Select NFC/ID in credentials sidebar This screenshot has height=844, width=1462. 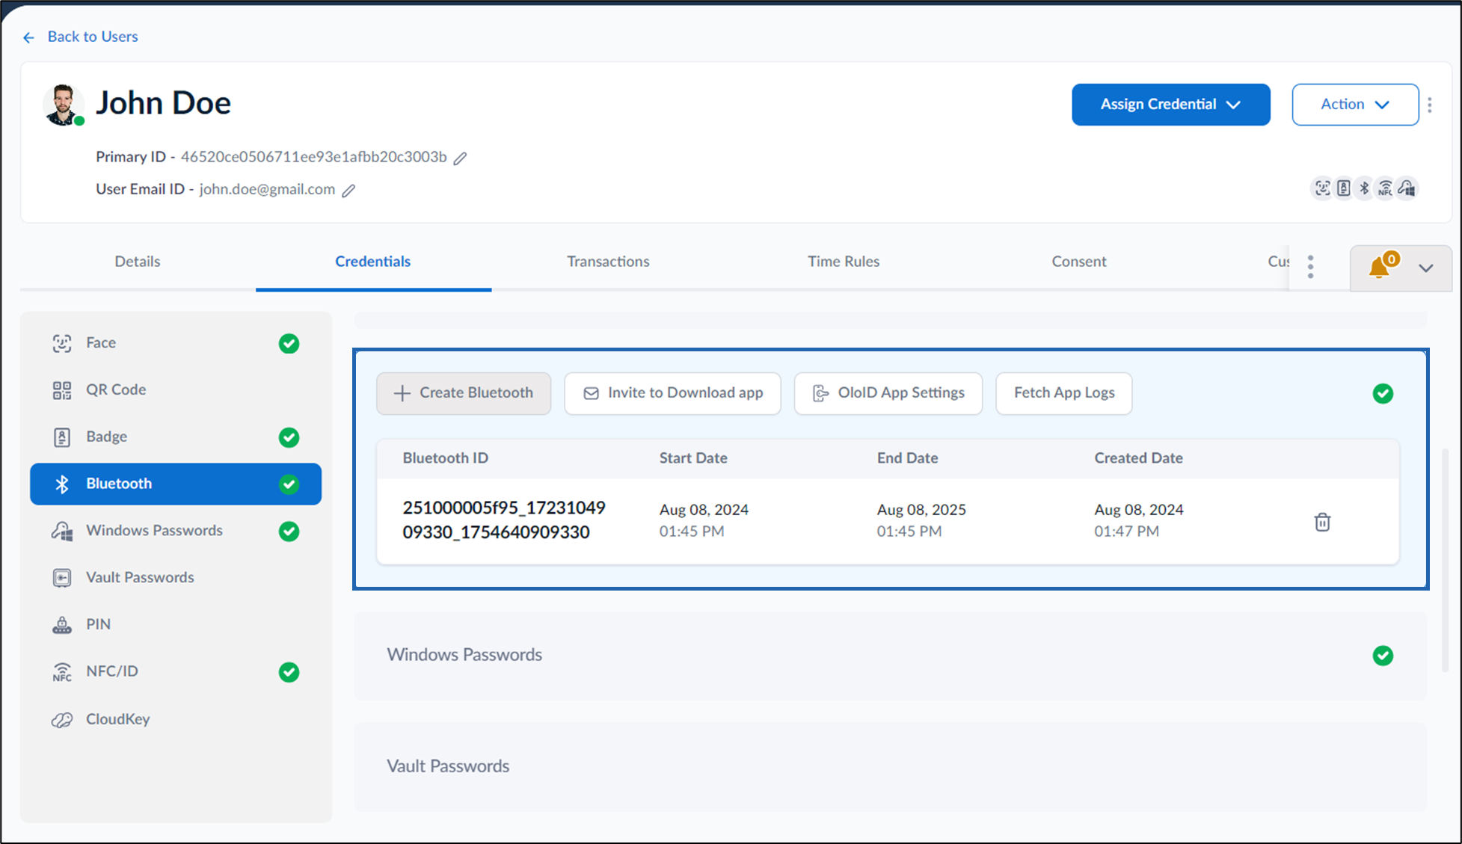pos(176,671)
